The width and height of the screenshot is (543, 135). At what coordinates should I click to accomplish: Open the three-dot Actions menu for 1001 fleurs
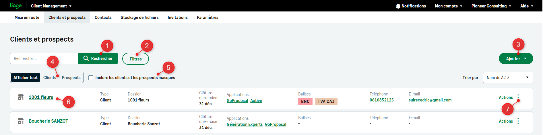point(518,97)
